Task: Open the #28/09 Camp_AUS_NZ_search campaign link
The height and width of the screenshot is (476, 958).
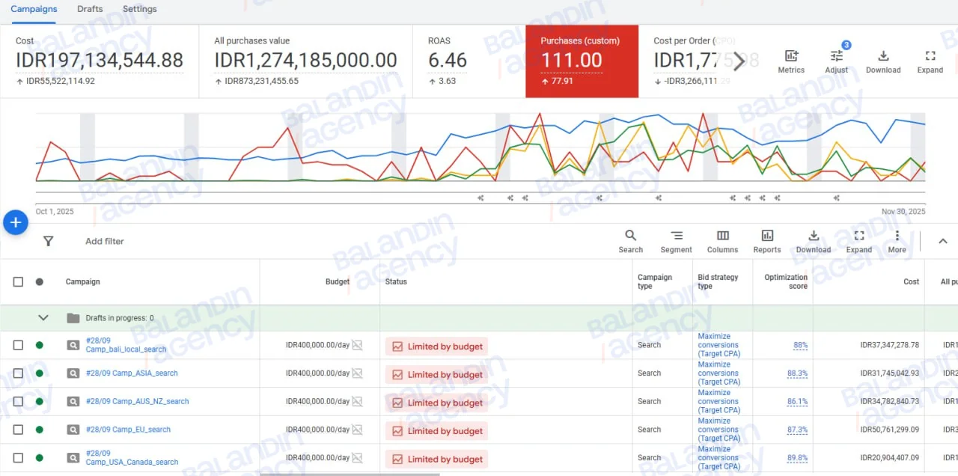Action: tap(138, 401)
